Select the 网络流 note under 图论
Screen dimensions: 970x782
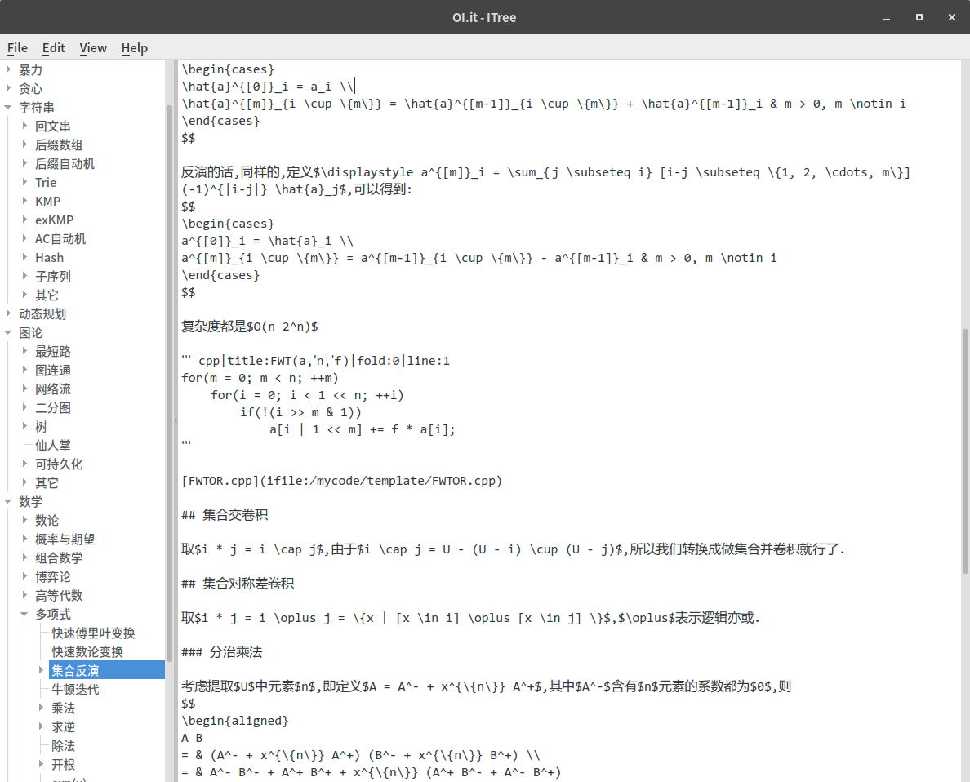54,389
